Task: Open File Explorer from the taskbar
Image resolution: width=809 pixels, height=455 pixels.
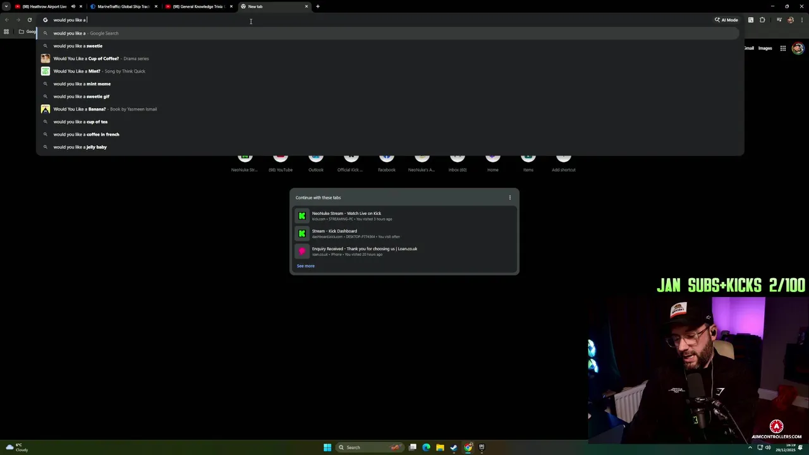Action: [x=440, y=447]
